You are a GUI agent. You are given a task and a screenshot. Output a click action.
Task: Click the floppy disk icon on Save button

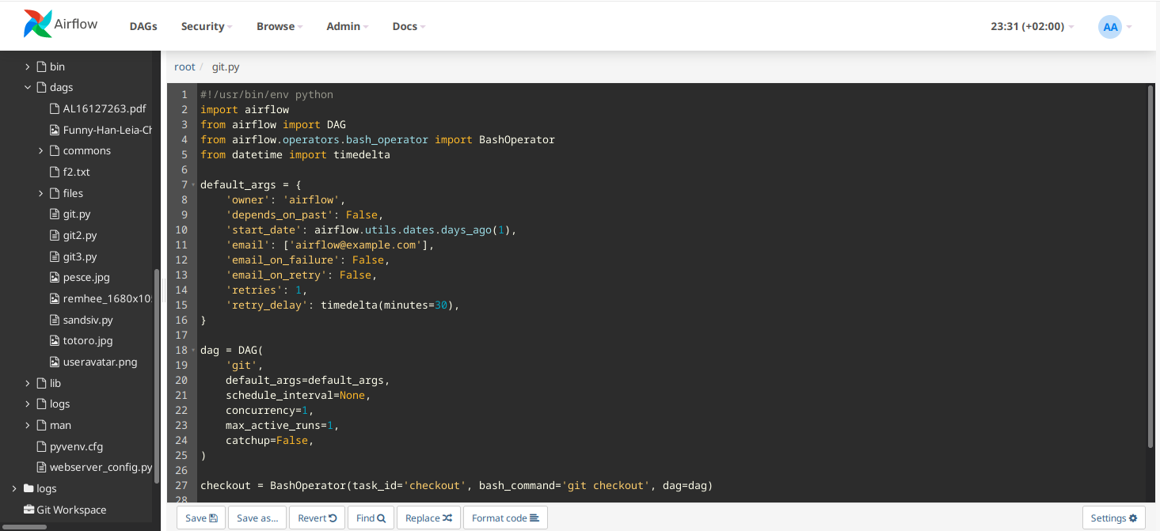coord(212,517)
